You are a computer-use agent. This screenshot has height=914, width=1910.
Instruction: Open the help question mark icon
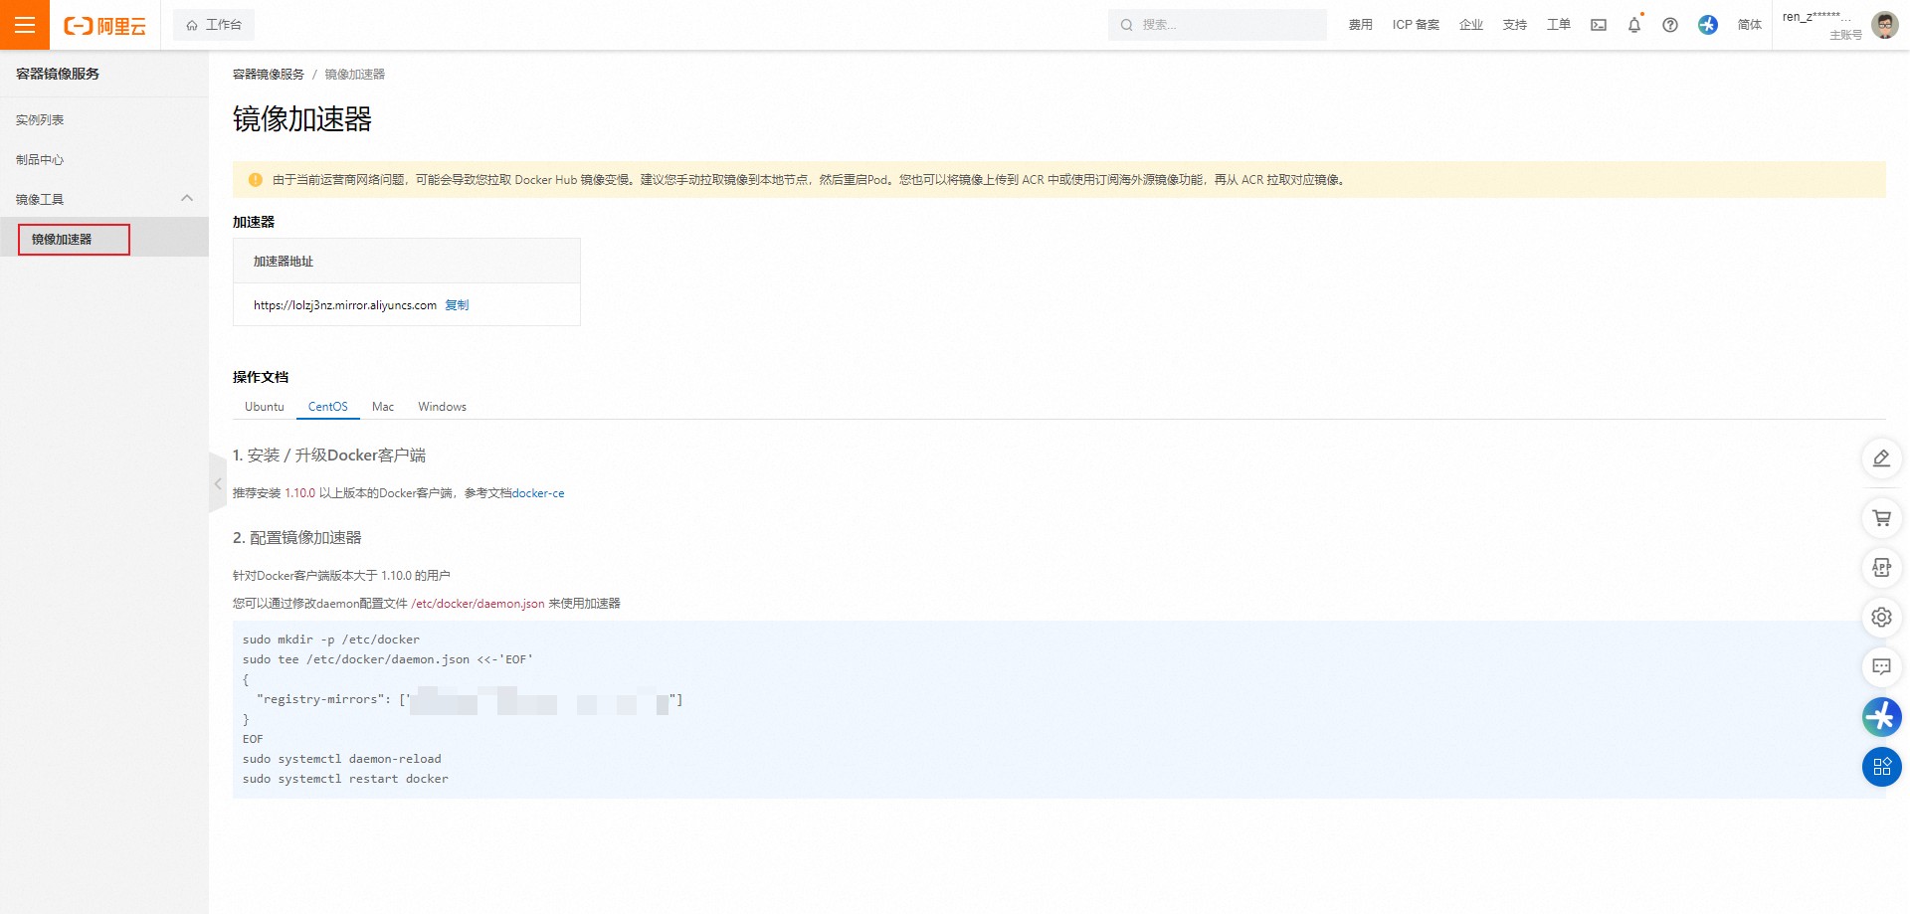pyautogui.click(x=1670, y=25)
